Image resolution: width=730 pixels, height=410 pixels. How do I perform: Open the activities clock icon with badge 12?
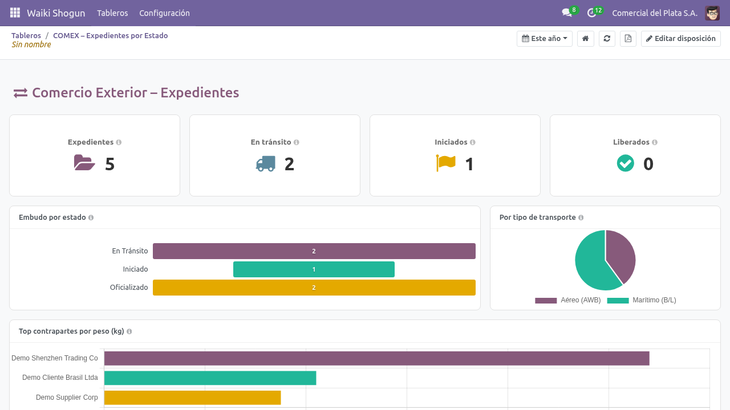tap(592, 13)
